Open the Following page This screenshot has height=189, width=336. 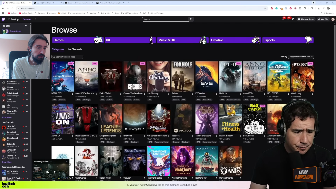[13, 19]
